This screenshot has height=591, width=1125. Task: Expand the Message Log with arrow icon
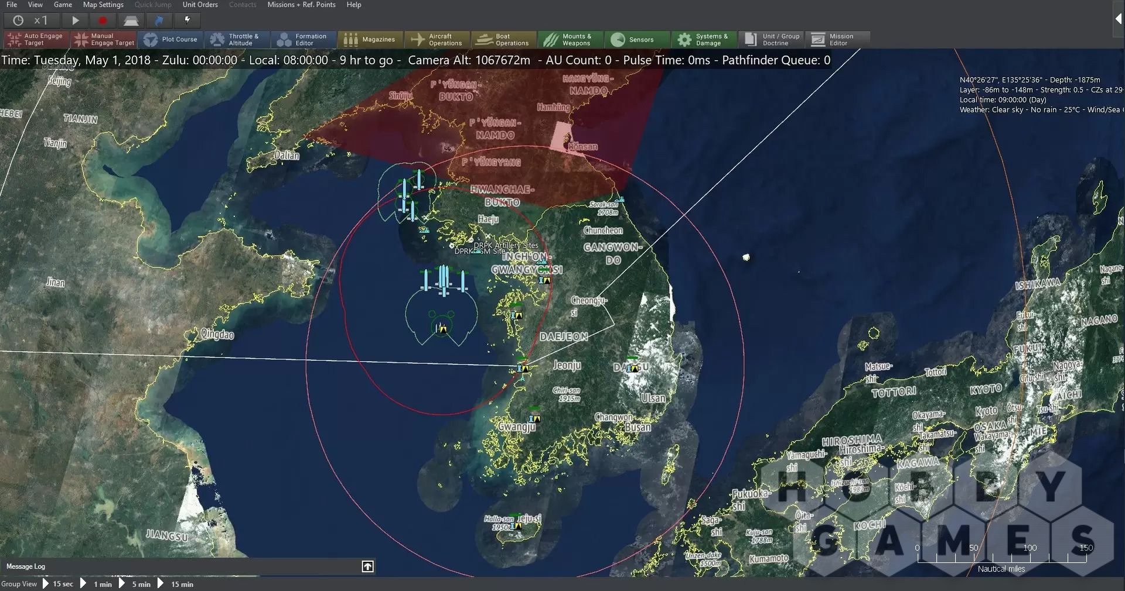[367, 566]
